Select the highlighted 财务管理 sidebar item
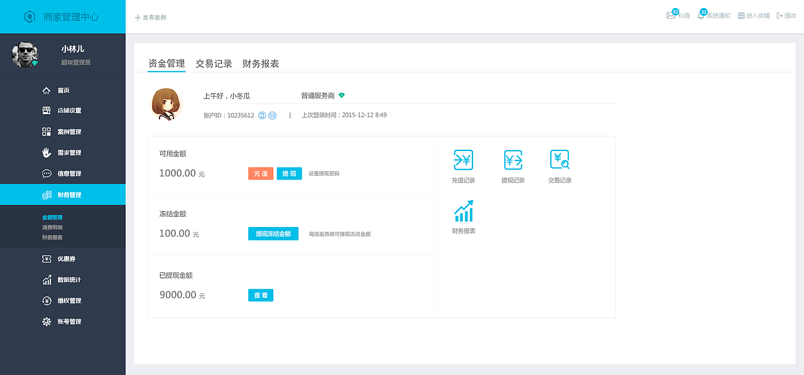 pos(63,194)
